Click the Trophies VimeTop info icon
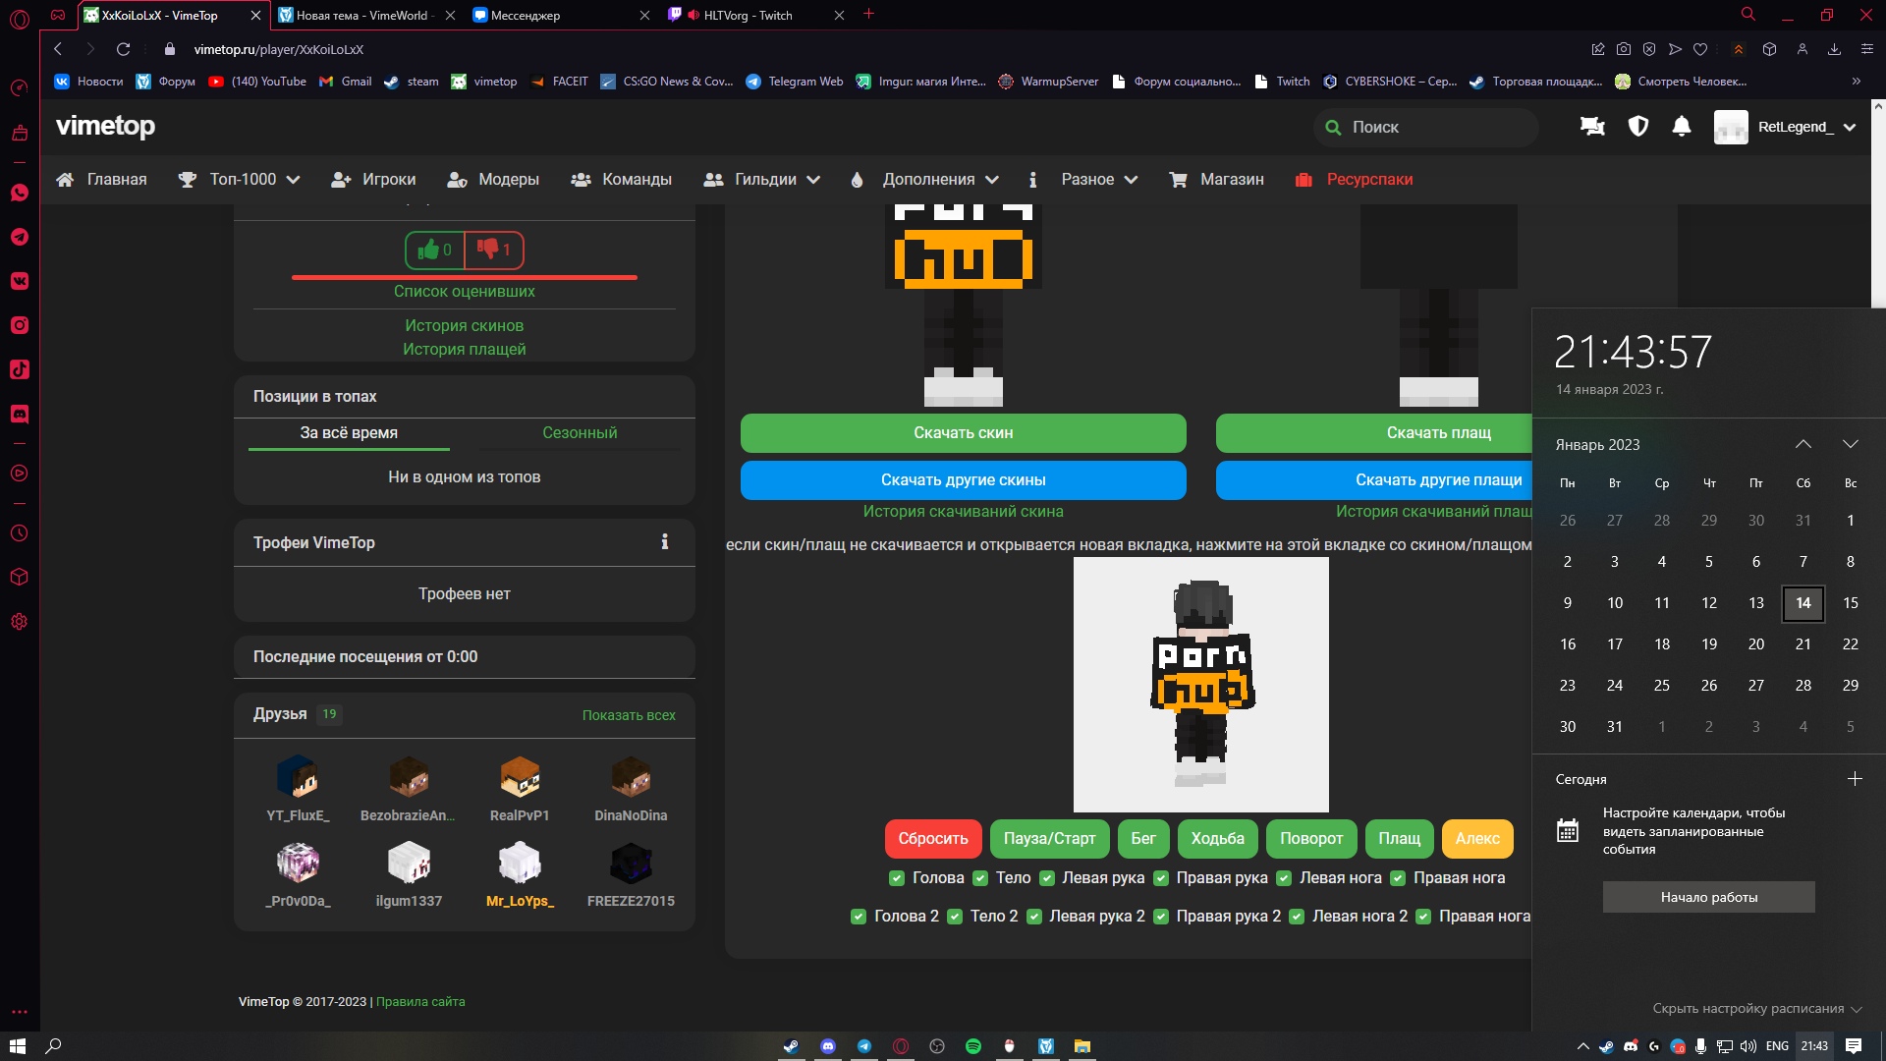This screenshot has width=1886, height=1061. coord(665,542)
